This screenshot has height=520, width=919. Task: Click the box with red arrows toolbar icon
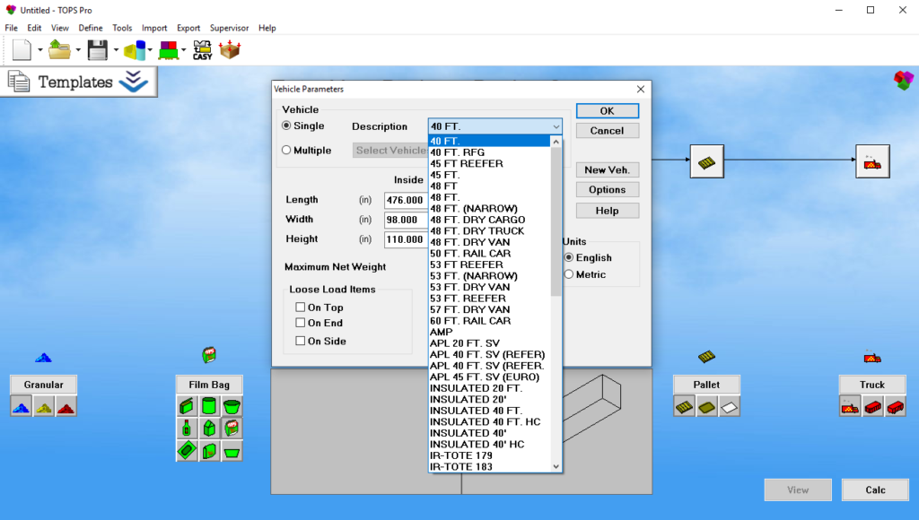coord(231,50)
